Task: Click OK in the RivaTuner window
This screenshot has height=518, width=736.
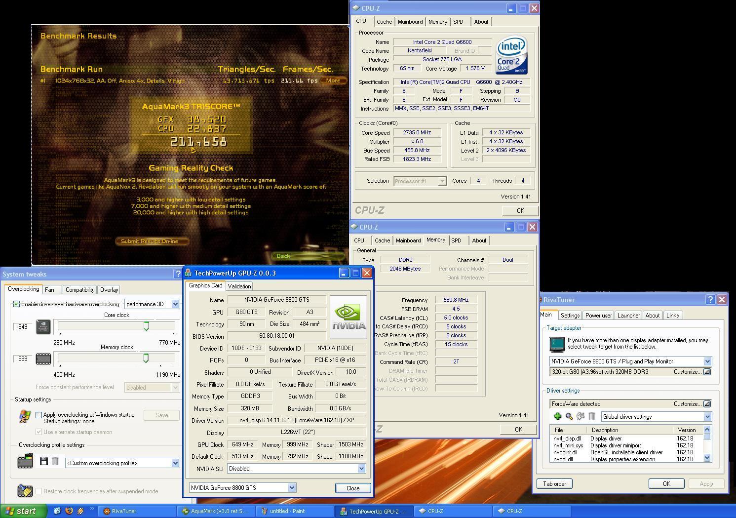Action: point(666,484)
